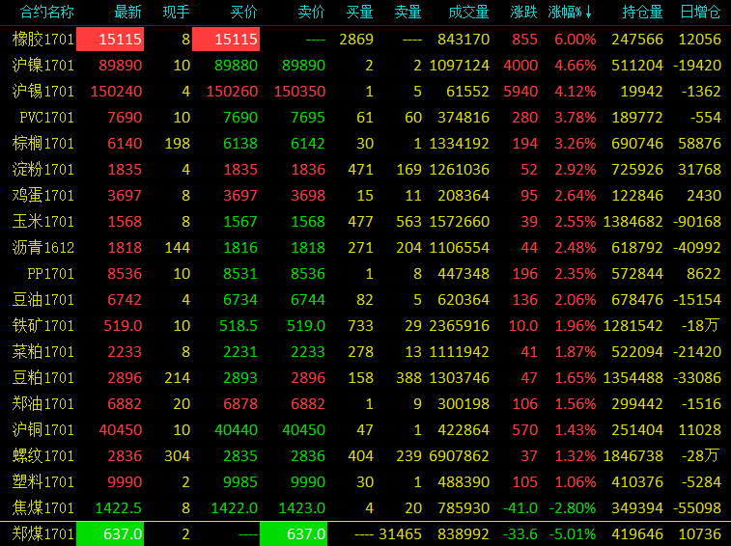Screen dimensions: 731x546
Task: Click the 最新 column header
Action: 127,13
